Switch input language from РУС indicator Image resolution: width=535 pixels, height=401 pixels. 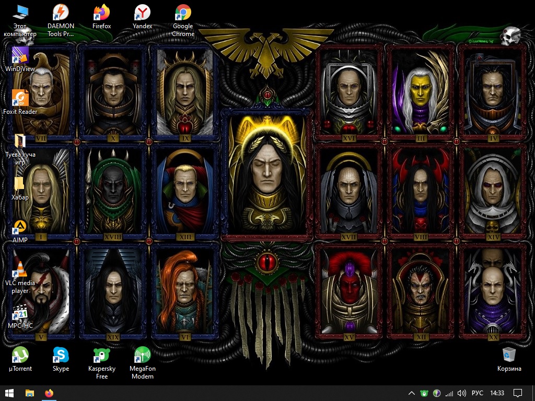[x=477, y=393]
